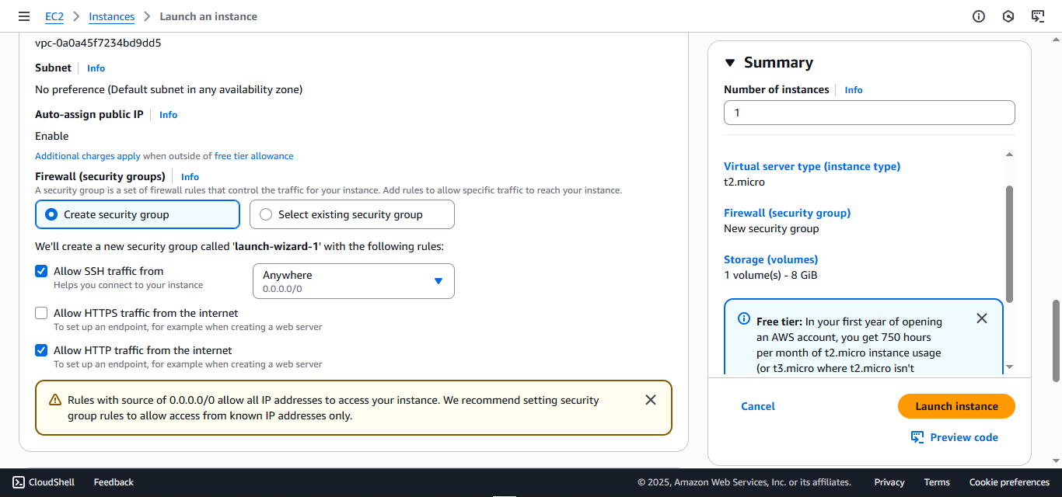Click the Launch instance button
Screen dimensions: 1062x497
(x=956, y=405)
